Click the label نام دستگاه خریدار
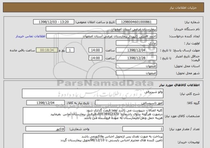The image size is (210, 148). pos(187,29)
